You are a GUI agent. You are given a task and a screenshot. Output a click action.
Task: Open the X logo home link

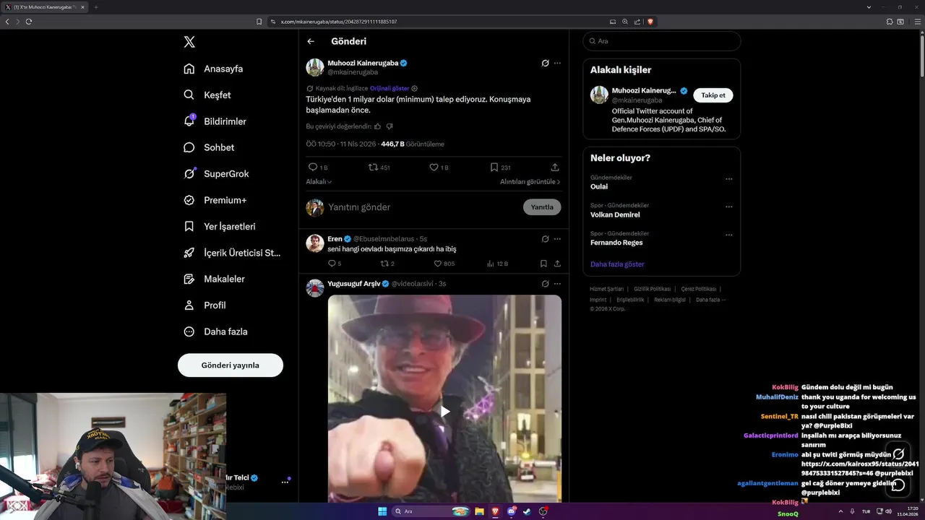coord(189,42)
